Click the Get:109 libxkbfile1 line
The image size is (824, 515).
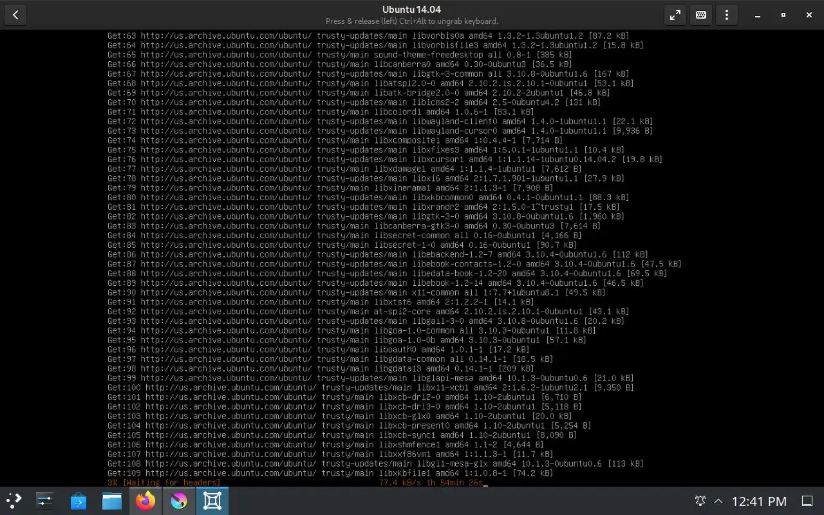coord(330,473)
